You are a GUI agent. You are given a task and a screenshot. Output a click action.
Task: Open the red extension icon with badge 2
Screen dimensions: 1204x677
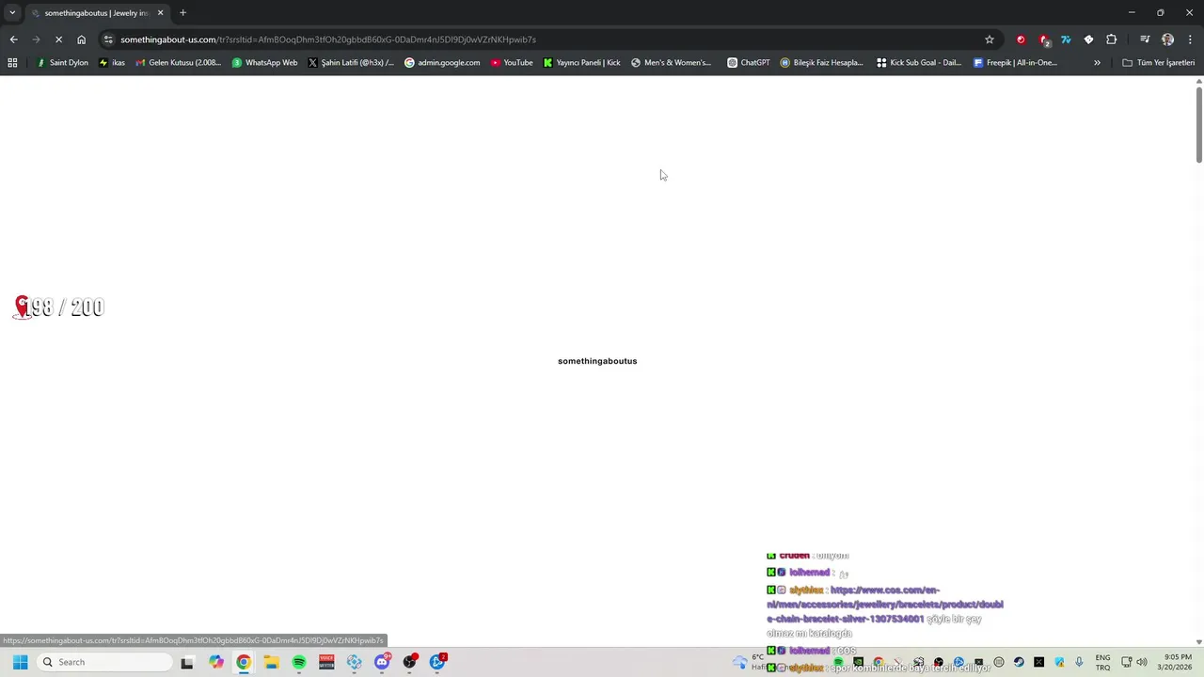[x=1044, y=39]
